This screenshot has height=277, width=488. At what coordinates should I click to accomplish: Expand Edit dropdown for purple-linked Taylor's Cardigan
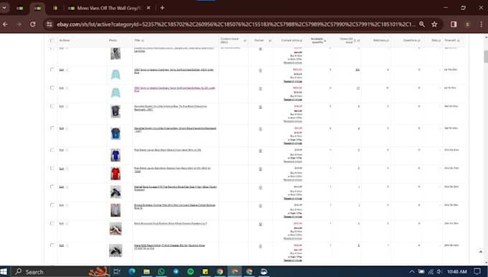pyautogui.click(x=67, y=88)
